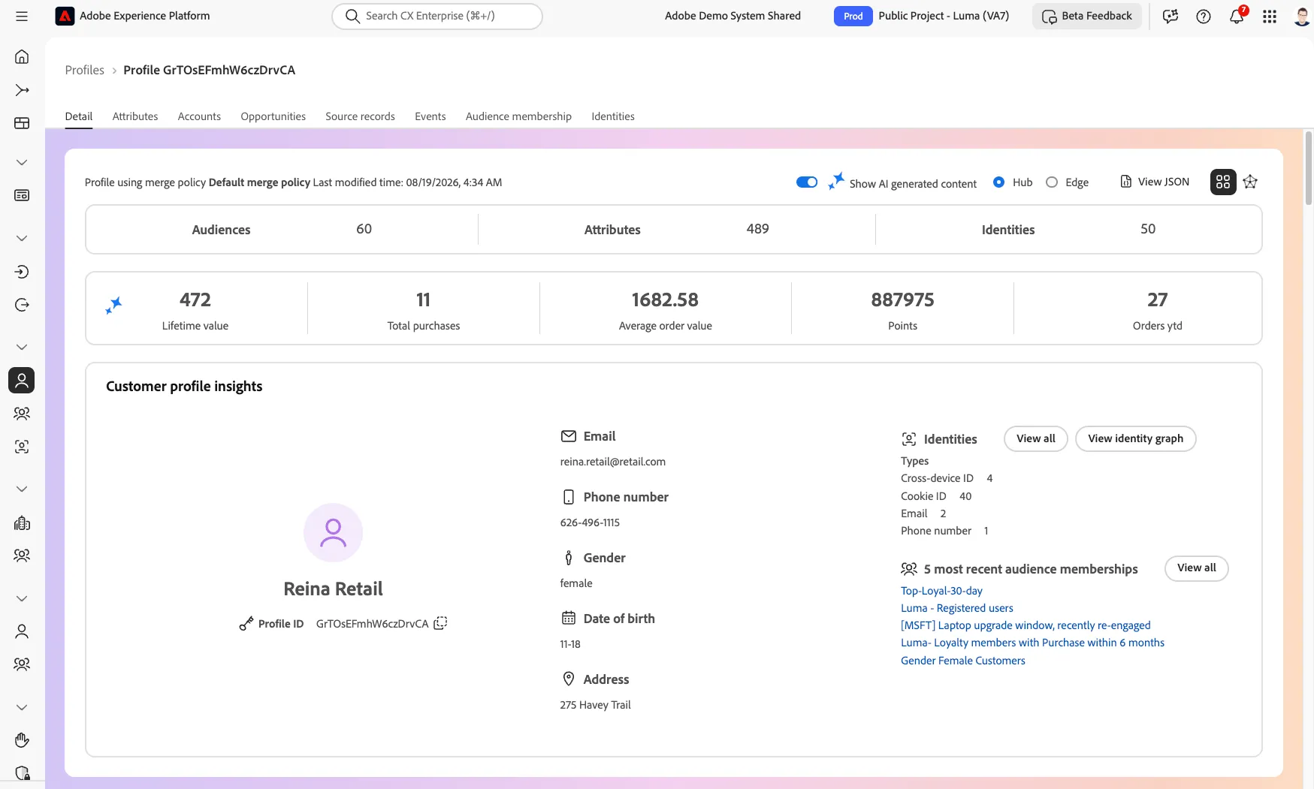This screenshot has width=1314, height=789.
Task: Open the Dashboards table-layout sidebar icon
Action: (22, 123)
